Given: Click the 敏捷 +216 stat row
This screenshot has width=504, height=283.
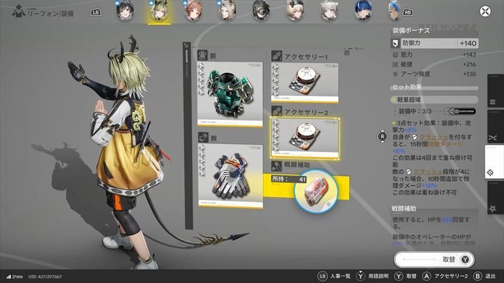Looking at the screenshot, I should click(435, 65).
